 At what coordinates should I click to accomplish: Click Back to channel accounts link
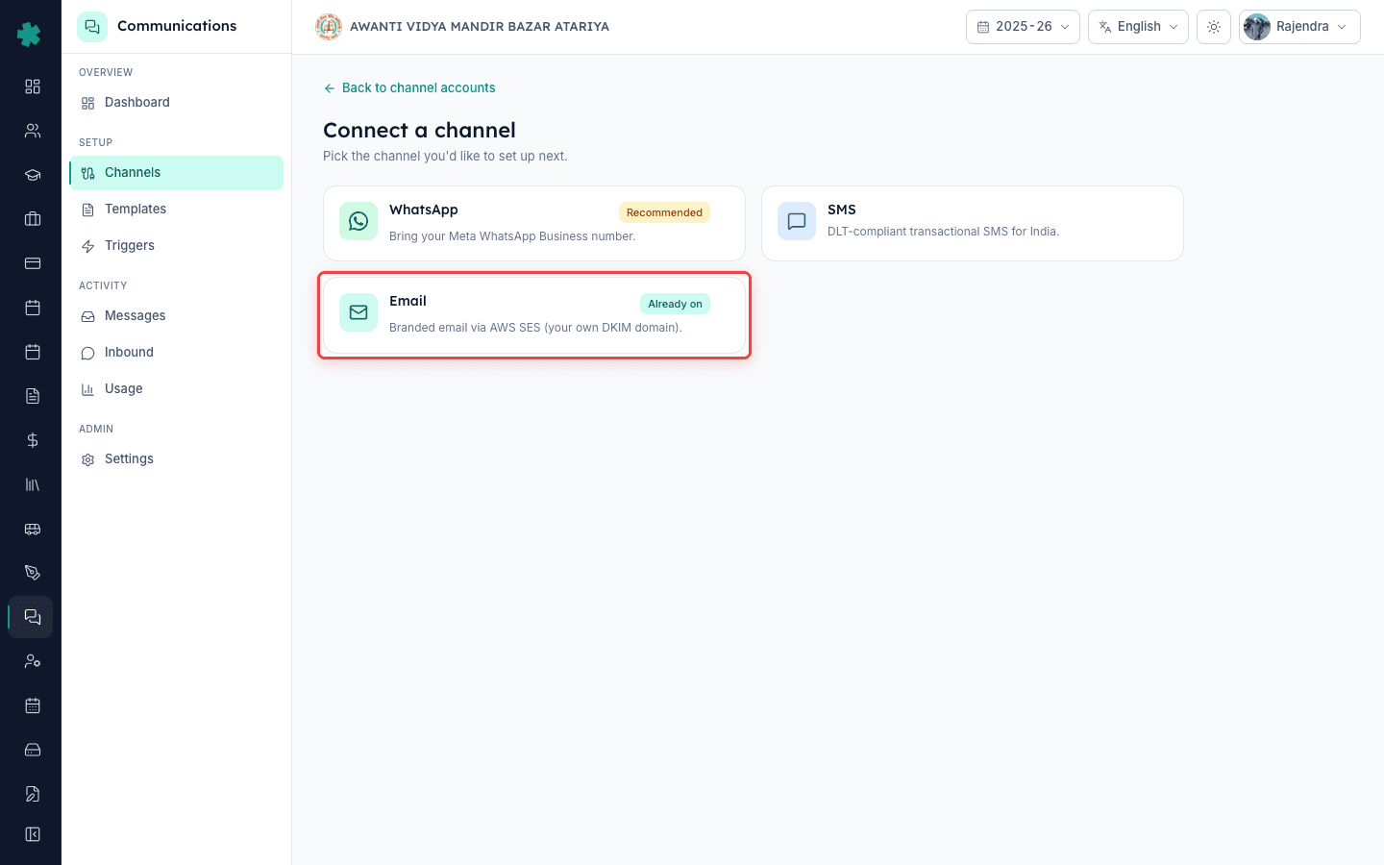click(409, 87)
